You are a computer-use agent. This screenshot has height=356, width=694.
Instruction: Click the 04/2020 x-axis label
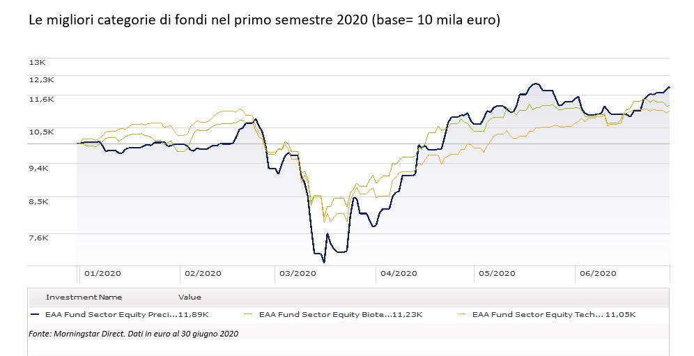pos(399,273)
